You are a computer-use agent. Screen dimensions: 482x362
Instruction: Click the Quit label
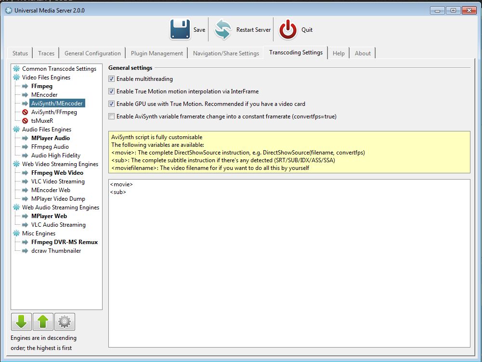307,30
